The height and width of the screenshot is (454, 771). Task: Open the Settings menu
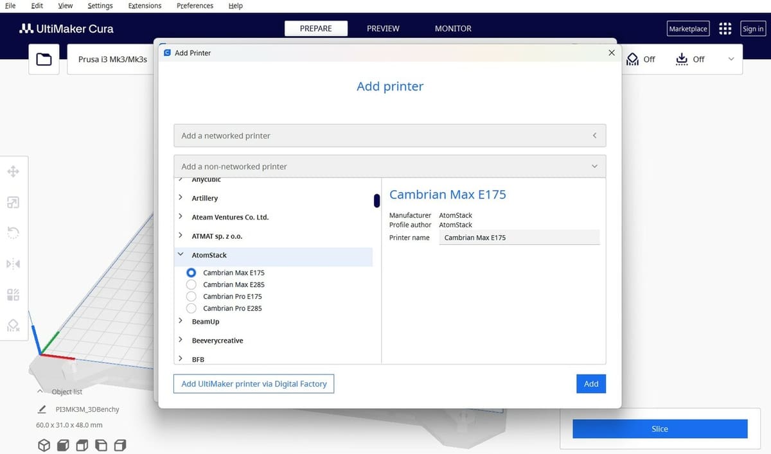(x=100, y=6)
